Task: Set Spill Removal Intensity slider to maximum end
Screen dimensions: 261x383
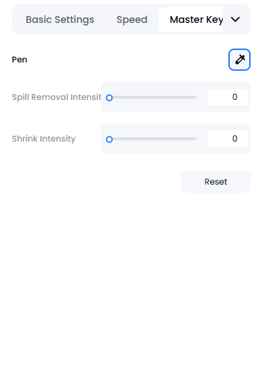Action: click(196, 97)
